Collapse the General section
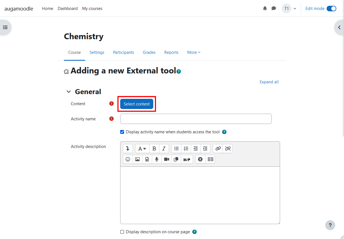Image resolution: width=344 pixels, height=239 pixels. (x=69, y=92)
